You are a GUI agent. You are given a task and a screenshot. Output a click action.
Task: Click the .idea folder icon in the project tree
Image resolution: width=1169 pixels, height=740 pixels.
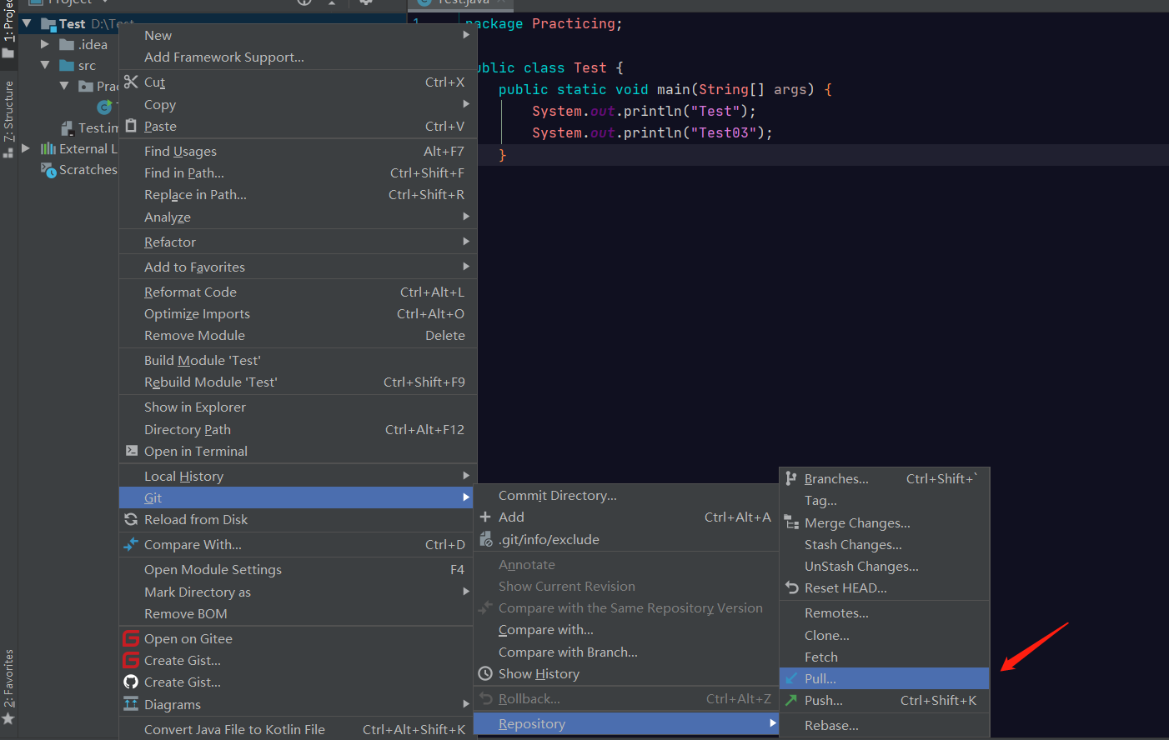click(x=67, y=45)
